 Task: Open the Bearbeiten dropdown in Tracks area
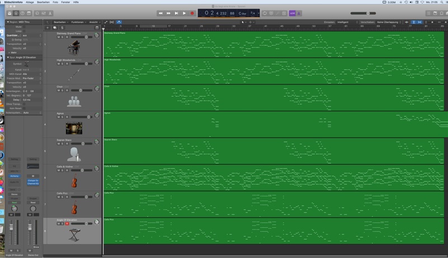click(x=61, y=22)
